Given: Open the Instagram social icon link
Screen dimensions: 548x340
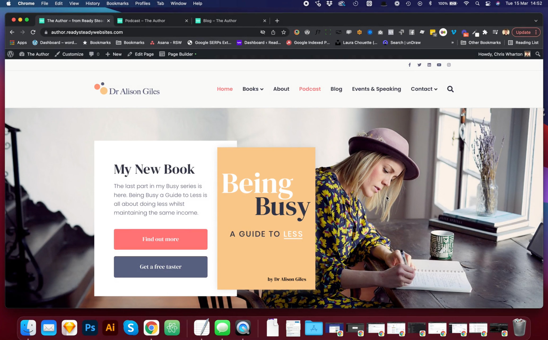Looking at the screenshot, I should (449, 65).
